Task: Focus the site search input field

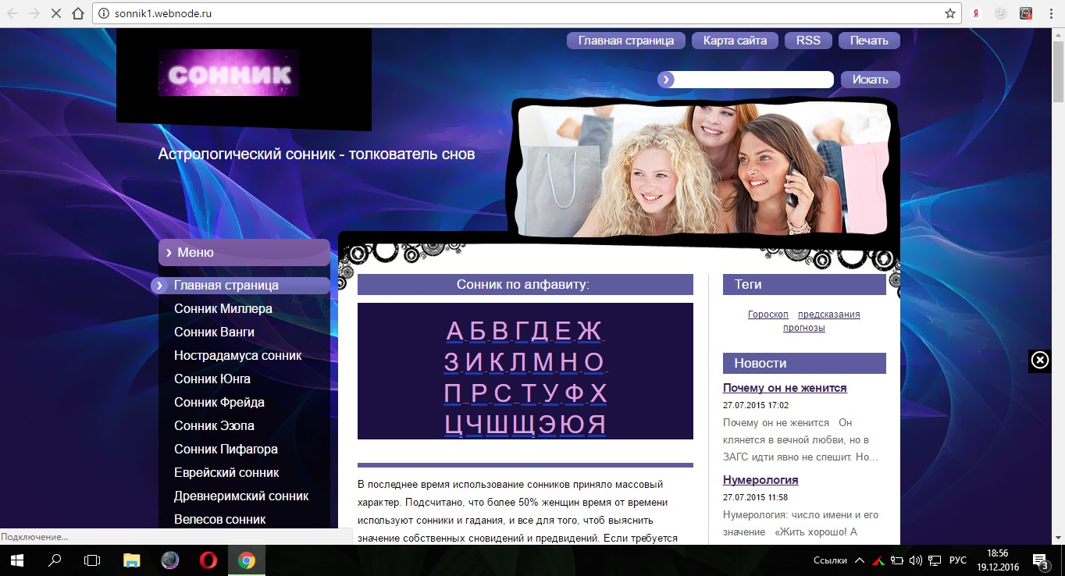Action: click(x=753, y=80)
